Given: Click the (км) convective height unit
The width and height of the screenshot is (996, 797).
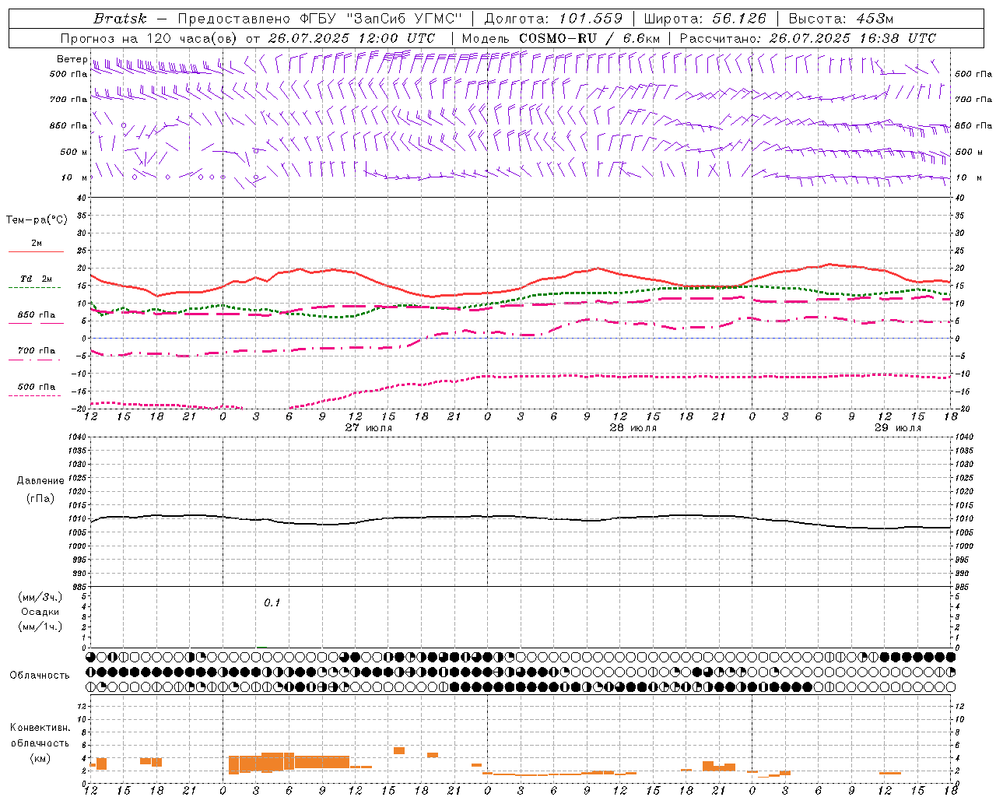Looking at the screenshot, I should point(40,758).
